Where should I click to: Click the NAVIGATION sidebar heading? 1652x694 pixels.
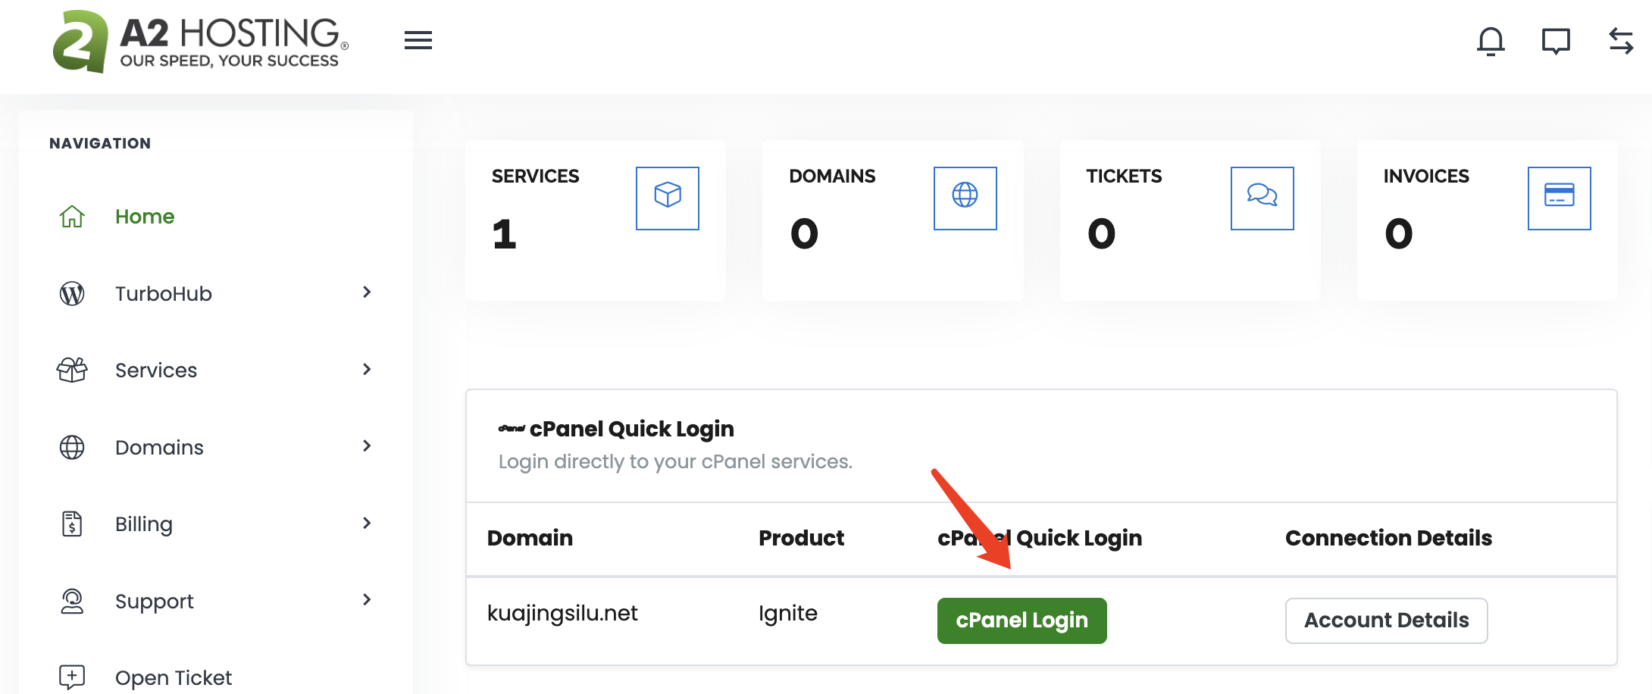[x=100, y=143]
